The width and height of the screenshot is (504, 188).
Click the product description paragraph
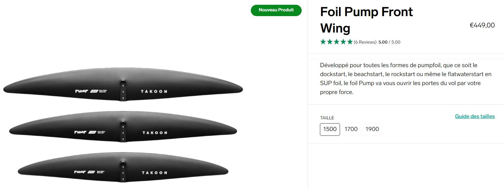click(x=406, y=78)
